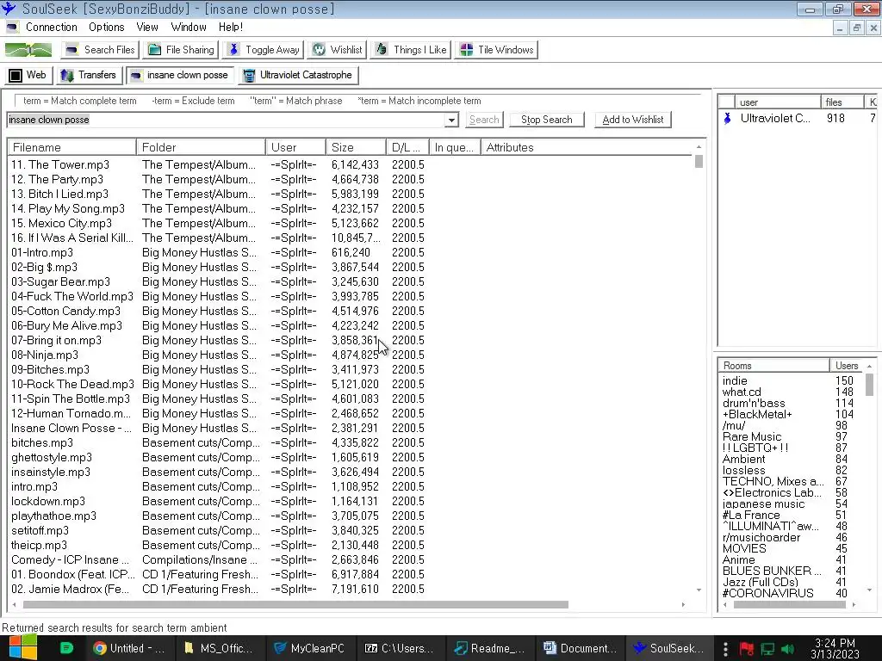
Task: Sort results by Folder column header
Action: point(201,147)
